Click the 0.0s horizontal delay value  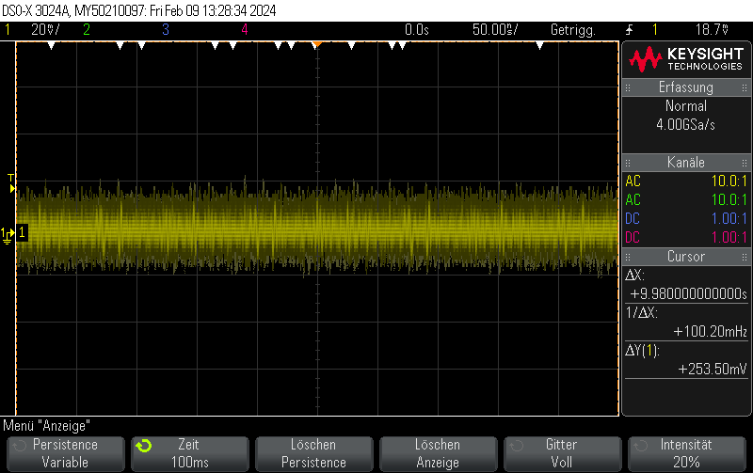pos(416,30)
